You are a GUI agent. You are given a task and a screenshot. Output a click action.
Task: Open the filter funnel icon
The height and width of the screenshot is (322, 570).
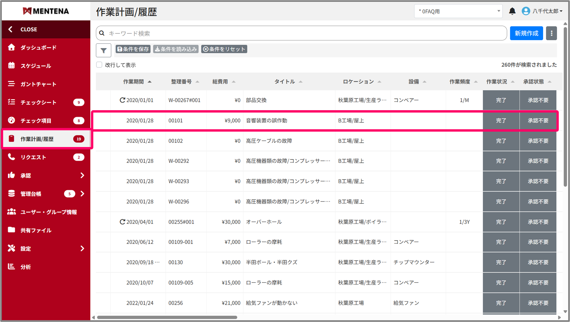pos(103,50)
